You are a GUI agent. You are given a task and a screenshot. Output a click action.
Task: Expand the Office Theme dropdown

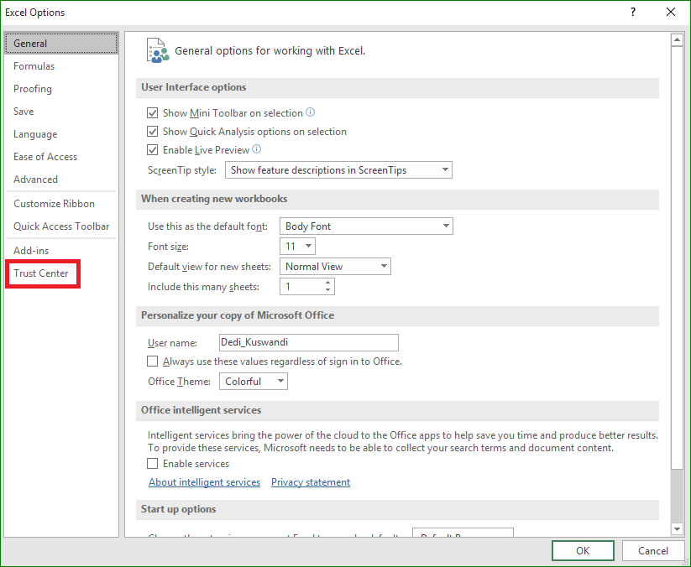point(254,382)
